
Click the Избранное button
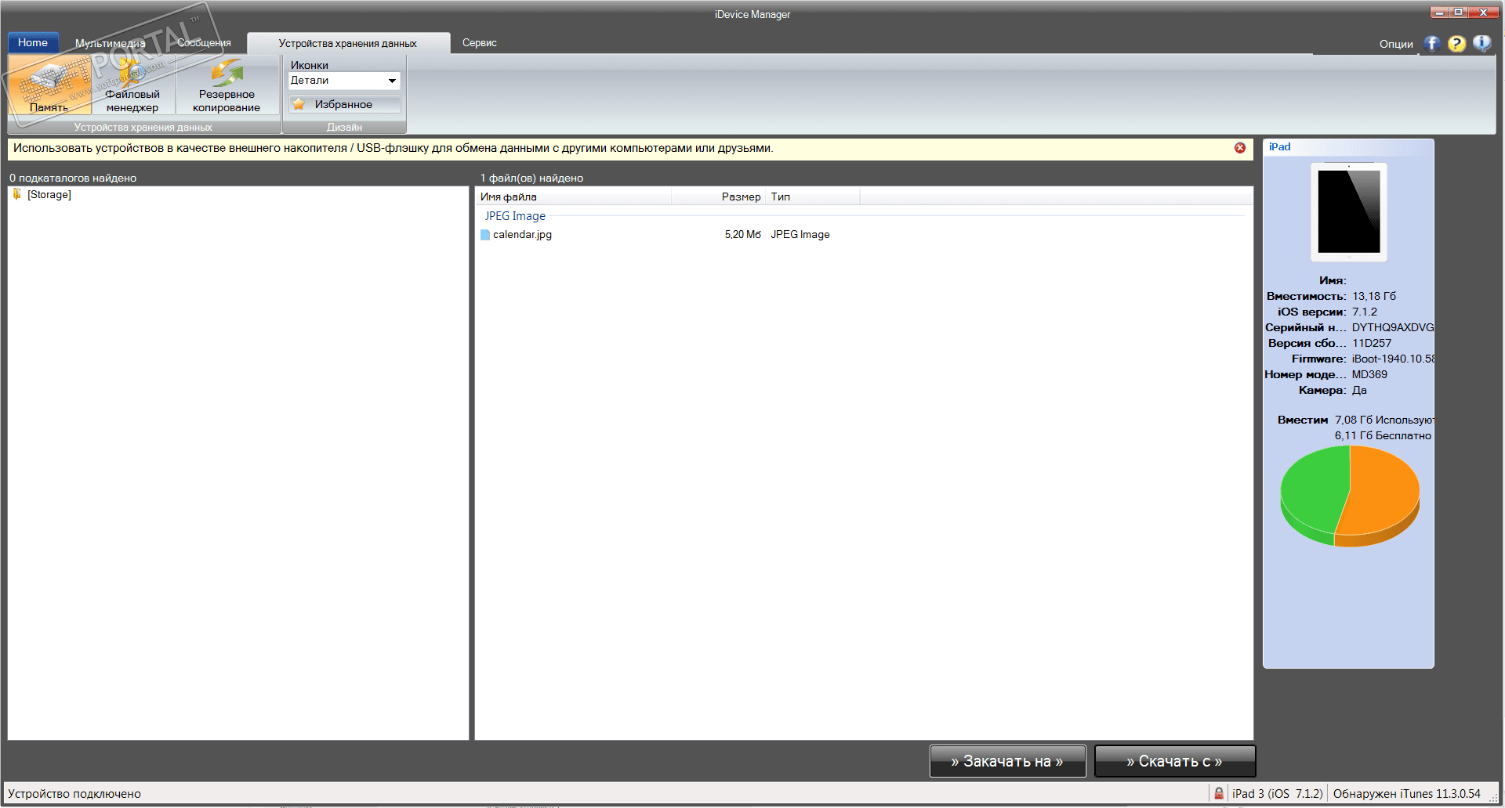click(344, 104)
